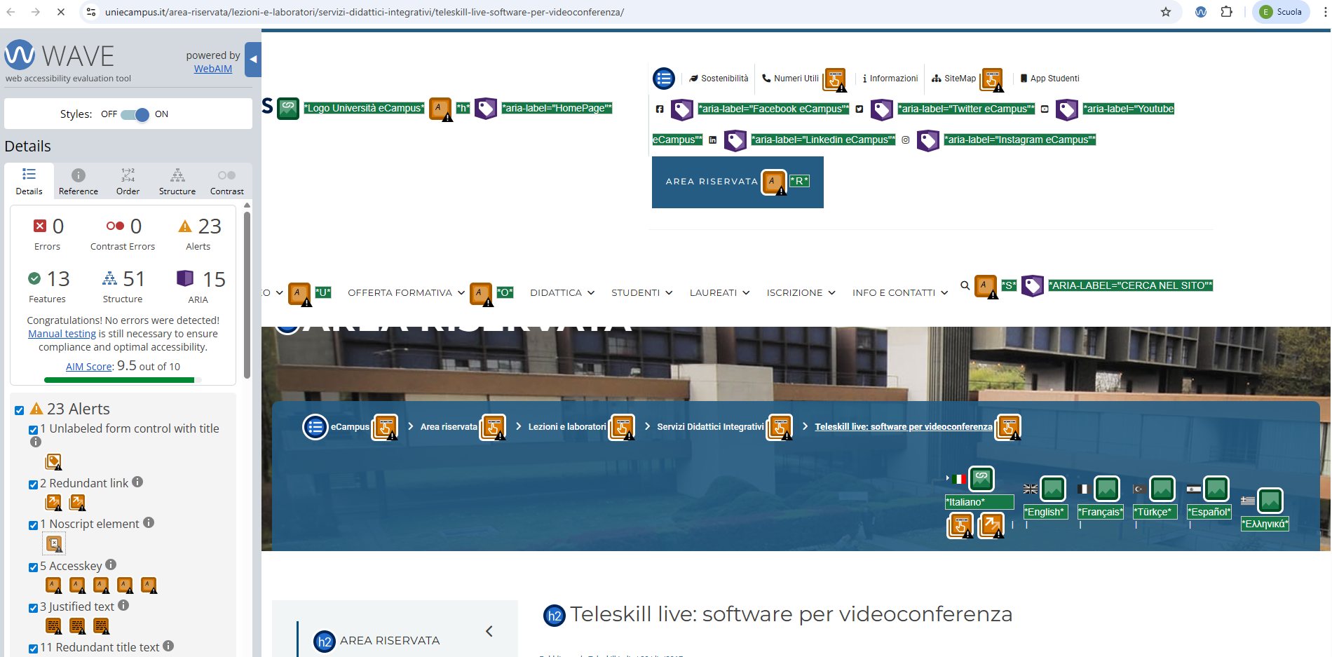1332x657 pixels.
Task: Expand the DIDATTICA dropdown menu
Action: coord(562,293)
